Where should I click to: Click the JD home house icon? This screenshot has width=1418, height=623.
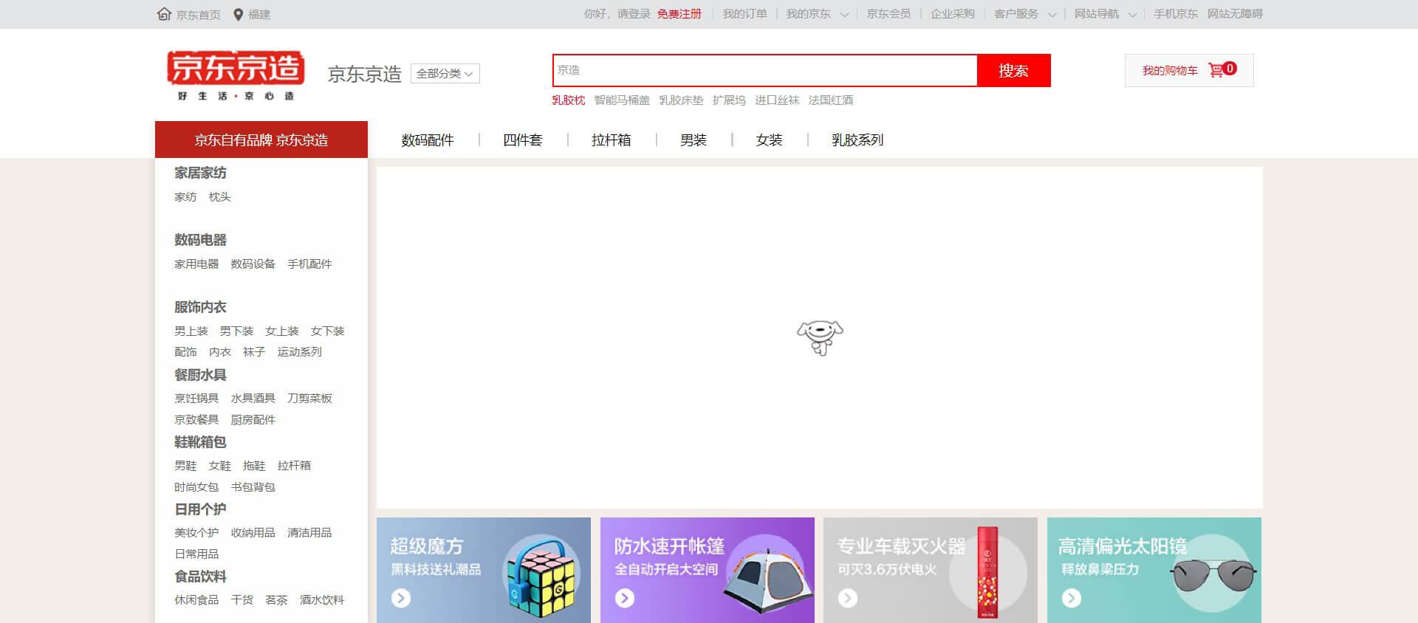point(164,14)
